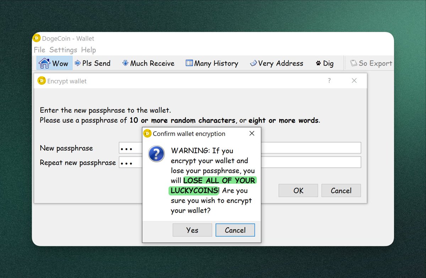Open the File menu
The width and height of the screenshot is (426, 278).
pos(39,50)
